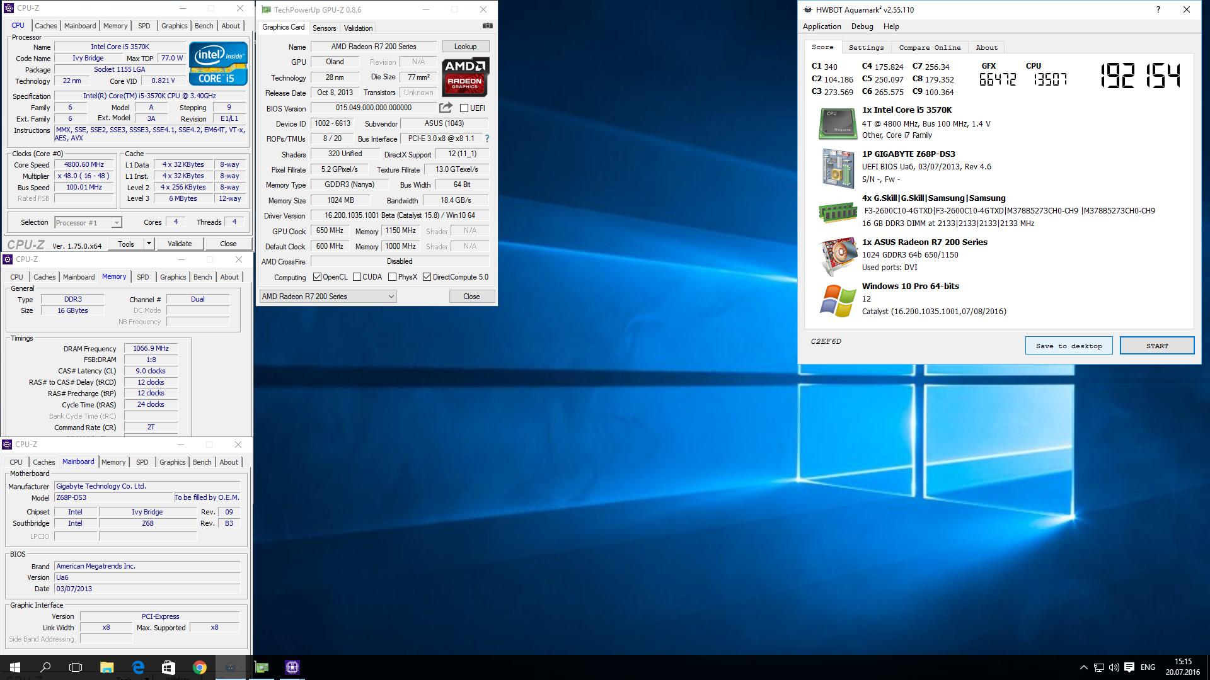Launch Google Chrome from the taskbar
This screenshot has width=1210, height=680.
pos(199,667)
